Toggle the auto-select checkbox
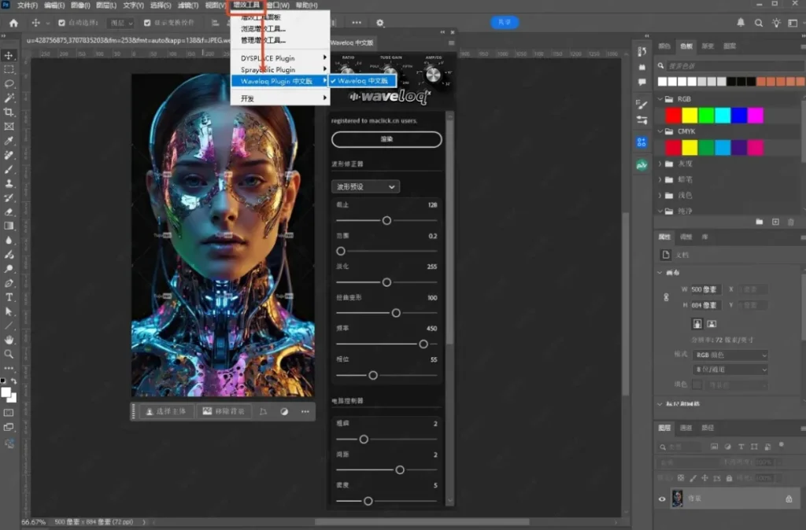The height and width of the screenshot is (530, 806). point(61,23)
